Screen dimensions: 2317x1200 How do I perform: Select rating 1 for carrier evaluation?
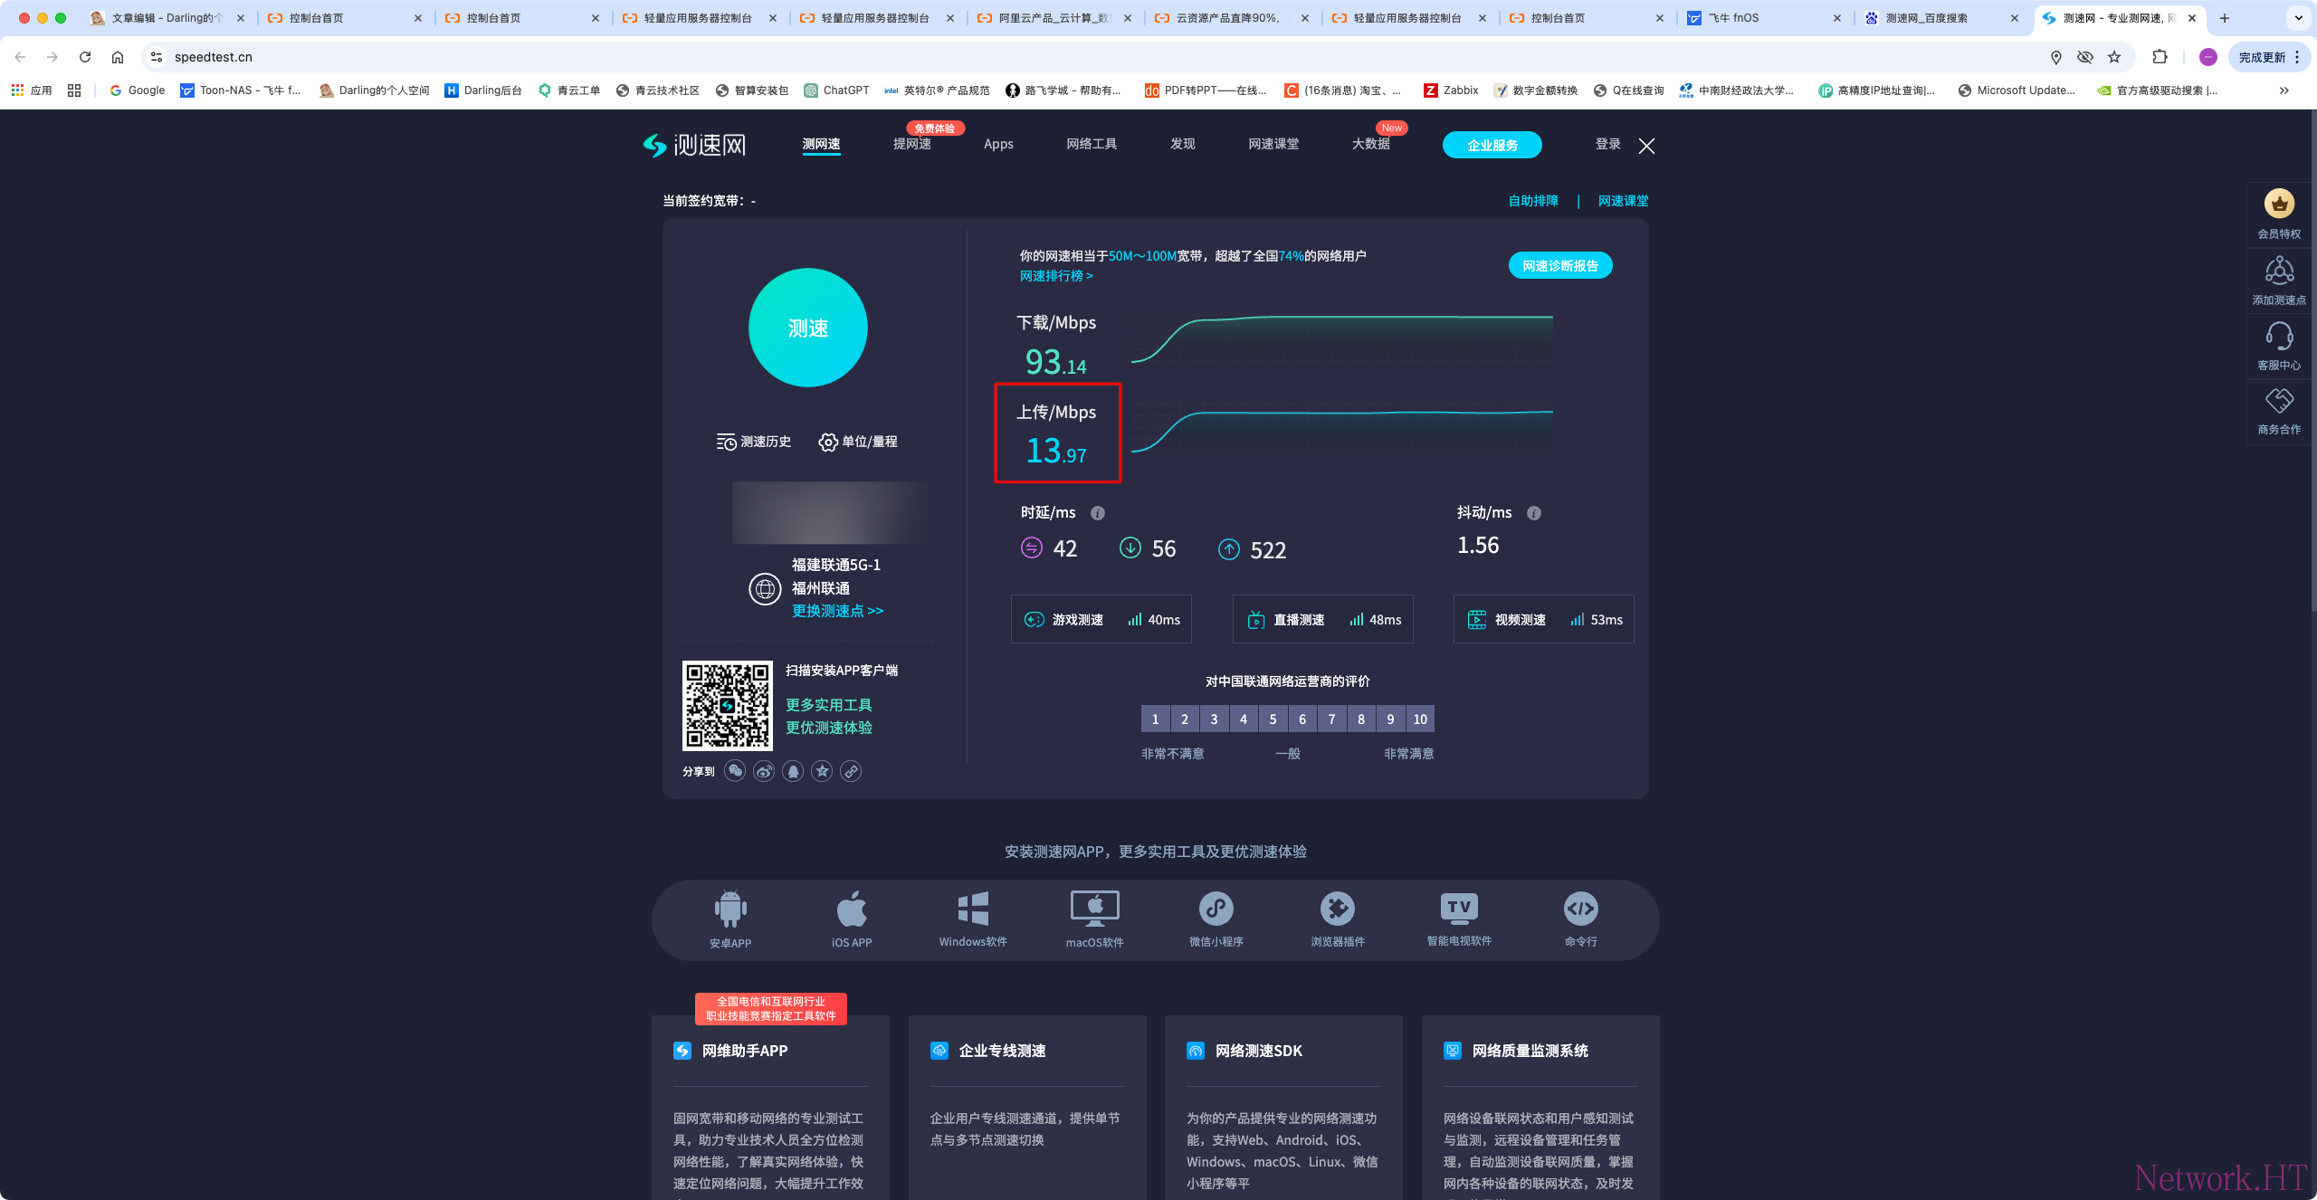pyautogui.click(x=1155, y=719)
